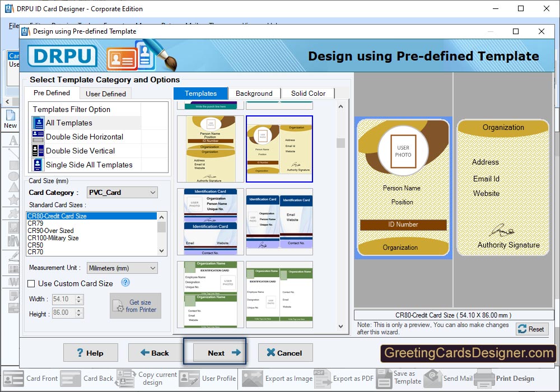This screenshot has width=560, height=392.
Task: Switch to the Solid Color tab
Action: [x=308, y=93]
